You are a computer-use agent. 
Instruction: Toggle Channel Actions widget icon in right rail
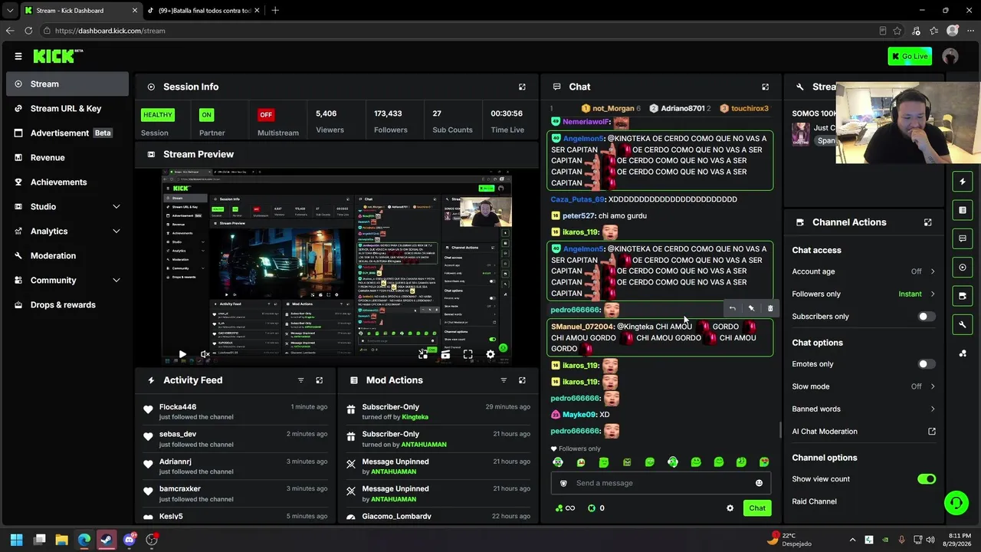point(963,296)
